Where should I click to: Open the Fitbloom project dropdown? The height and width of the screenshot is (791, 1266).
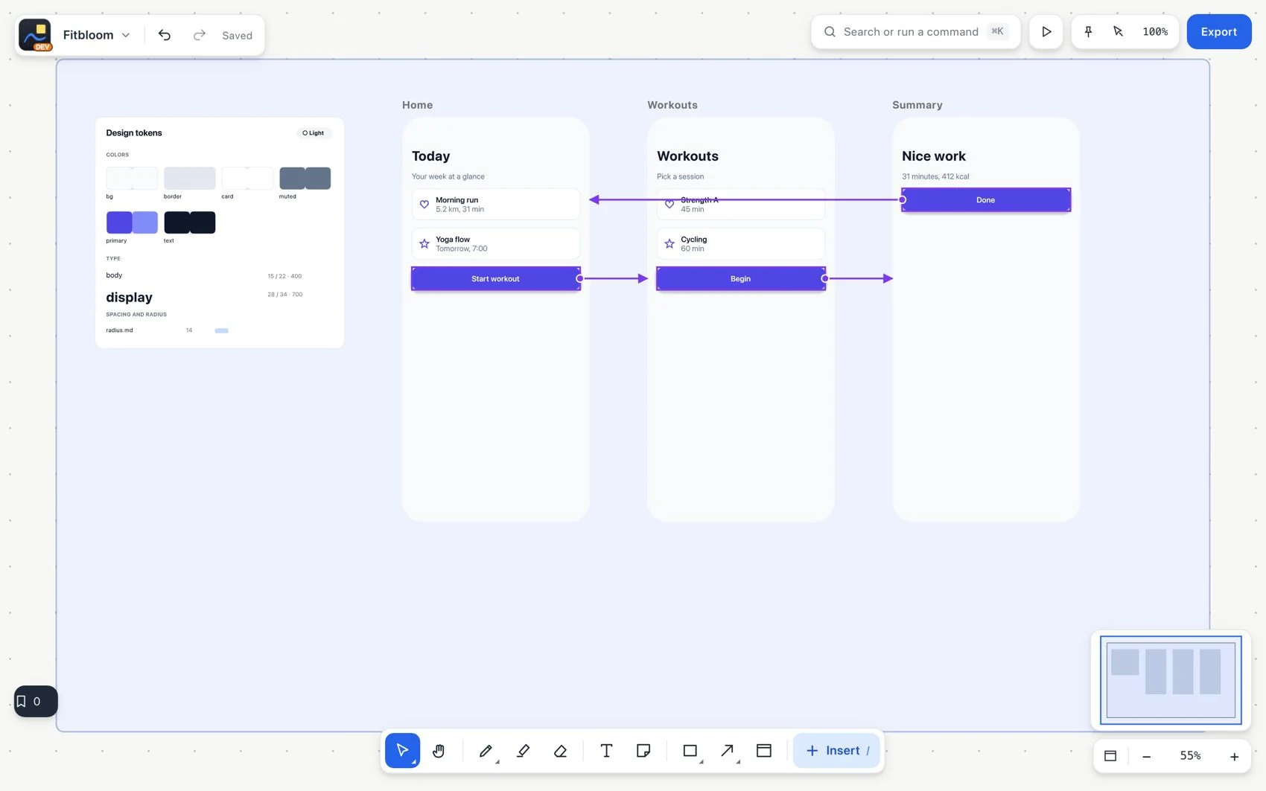[x=97, y=35]
